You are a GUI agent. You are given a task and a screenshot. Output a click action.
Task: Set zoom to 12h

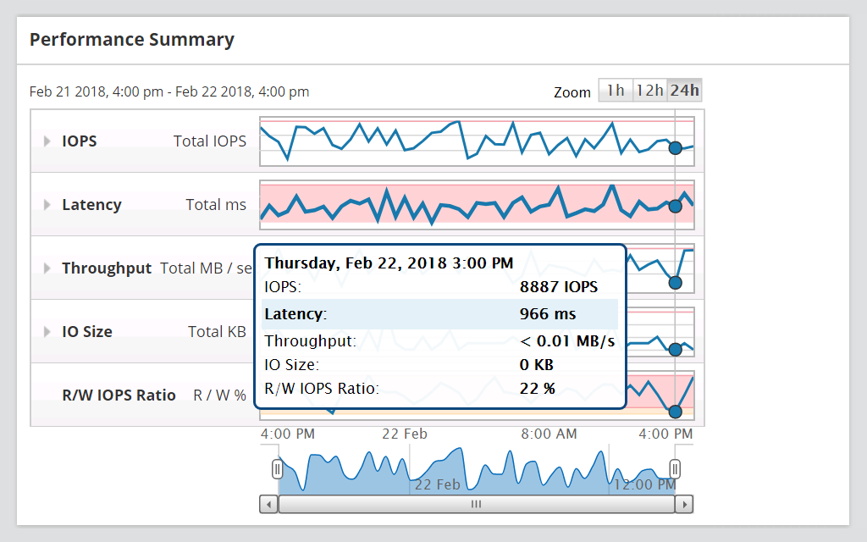pos(649,91)
